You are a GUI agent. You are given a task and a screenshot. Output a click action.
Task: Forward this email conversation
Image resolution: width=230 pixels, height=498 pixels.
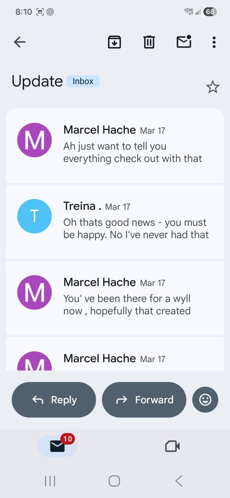[x=144, y=400]
